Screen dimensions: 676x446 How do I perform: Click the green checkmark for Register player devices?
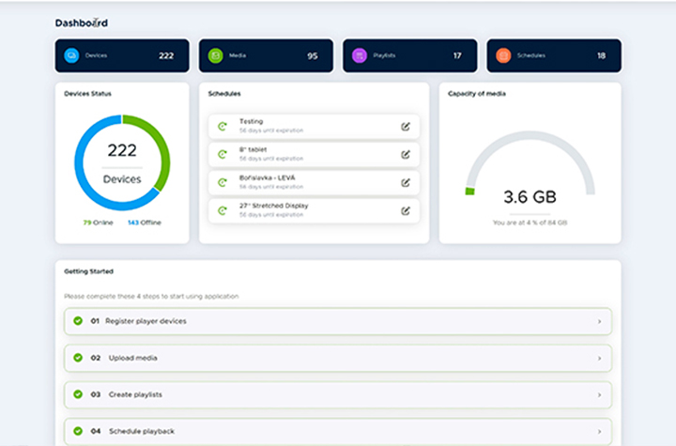click(x=78, y=321)
